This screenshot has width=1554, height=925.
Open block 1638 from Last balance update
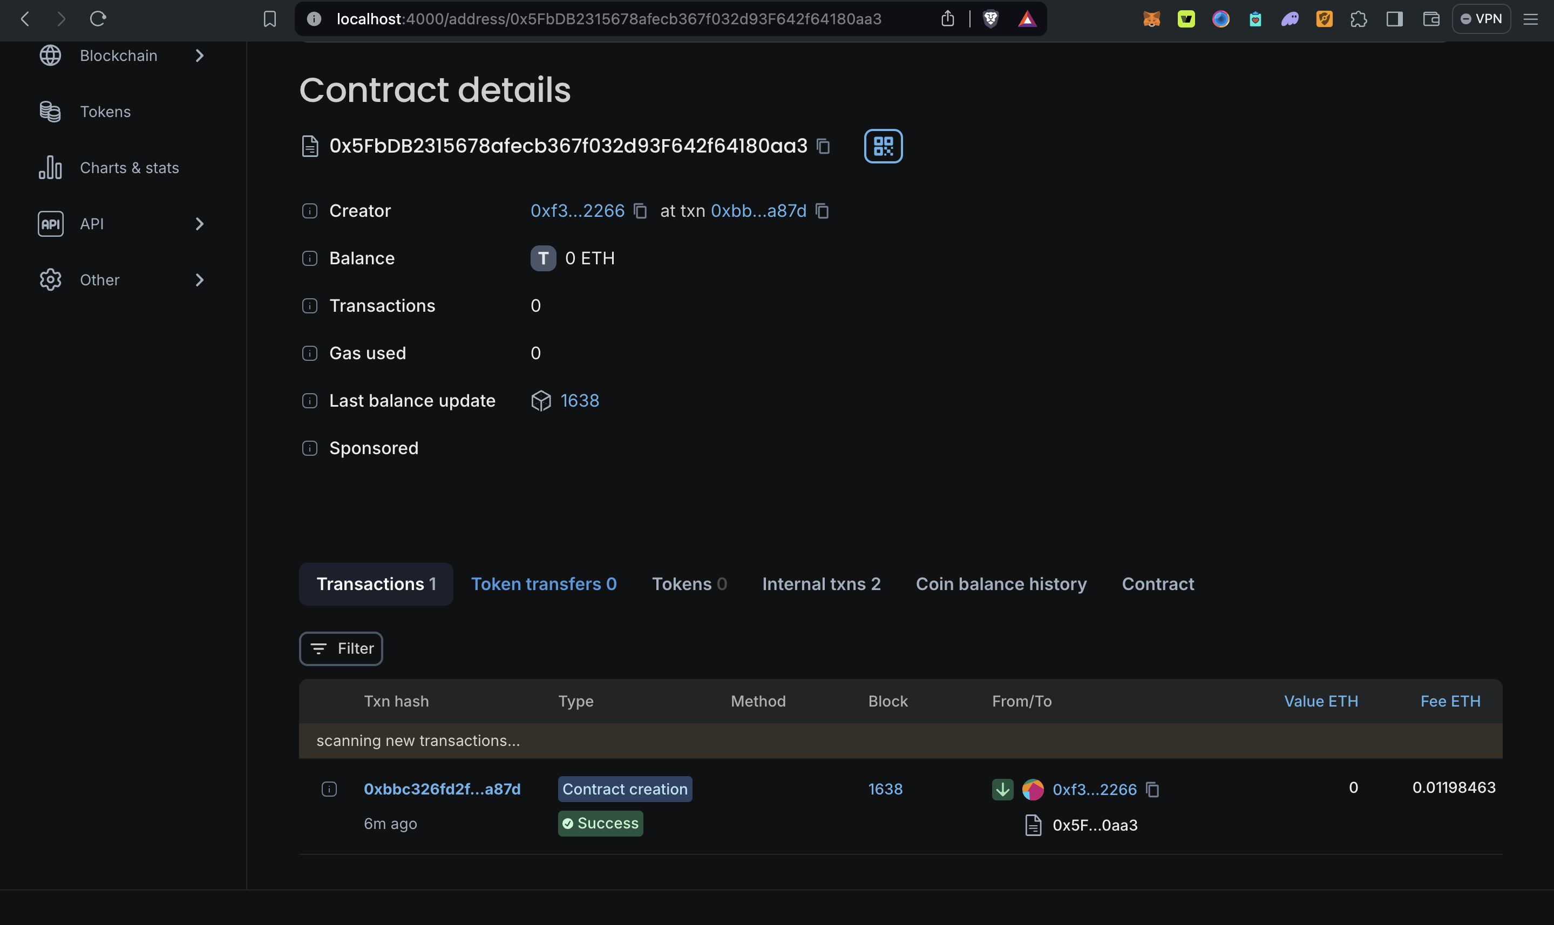(579, 400)
